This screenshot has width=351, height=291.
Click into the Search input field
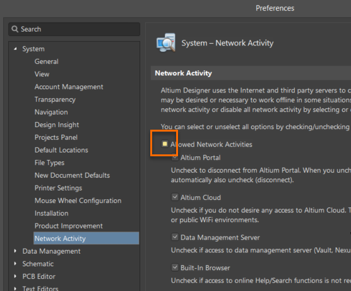pyautogui.click(x=74, y=29)
